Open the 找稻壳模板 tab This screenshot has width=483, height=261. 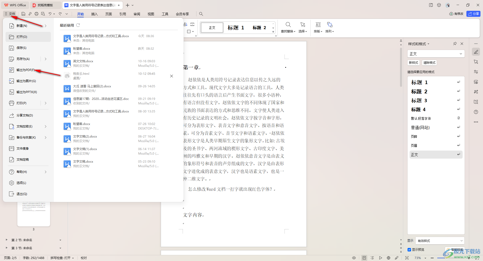pyautogui.click(x=45, y=5)
